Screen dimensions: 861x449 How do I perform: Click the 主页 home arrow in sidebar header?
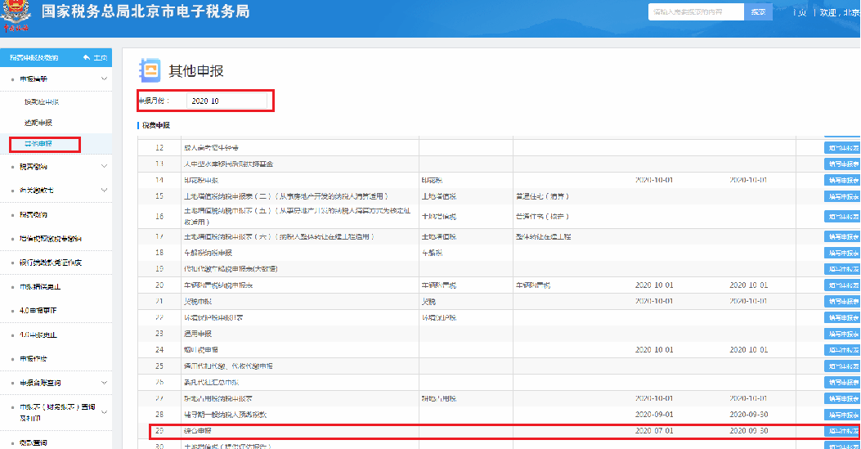(95, 57)
